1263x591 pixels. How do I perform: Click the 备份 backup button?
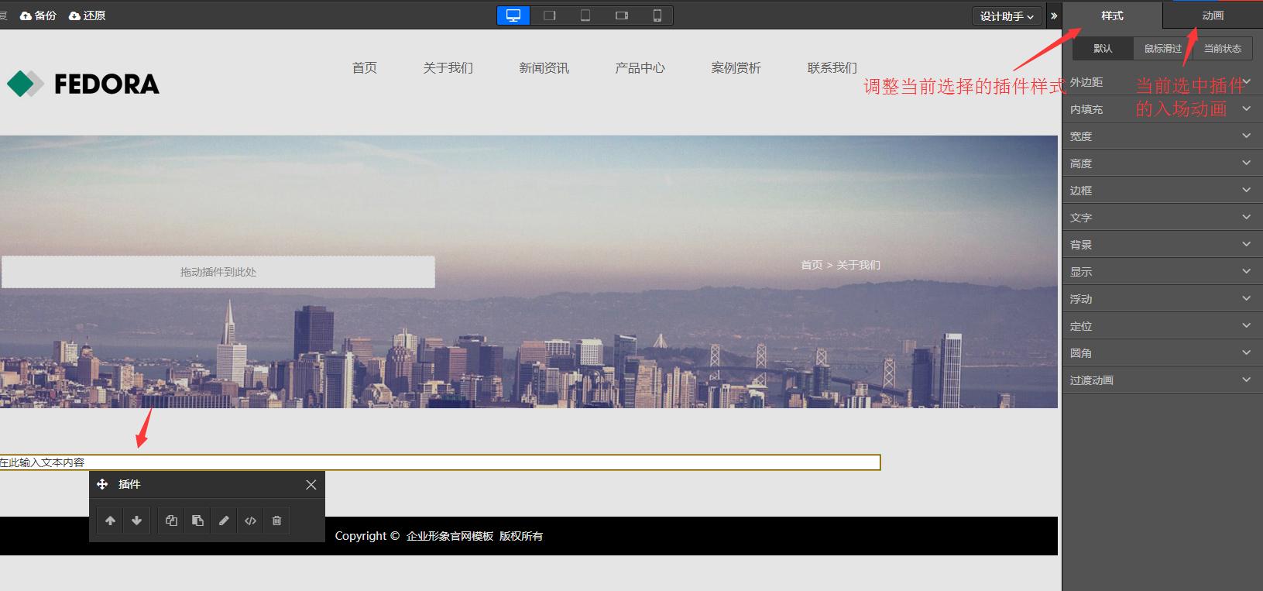pyautogui.click(x=39, y=15)
